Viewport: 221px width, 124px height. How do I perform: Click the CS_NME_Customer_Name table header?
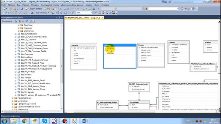pos(107,102)
